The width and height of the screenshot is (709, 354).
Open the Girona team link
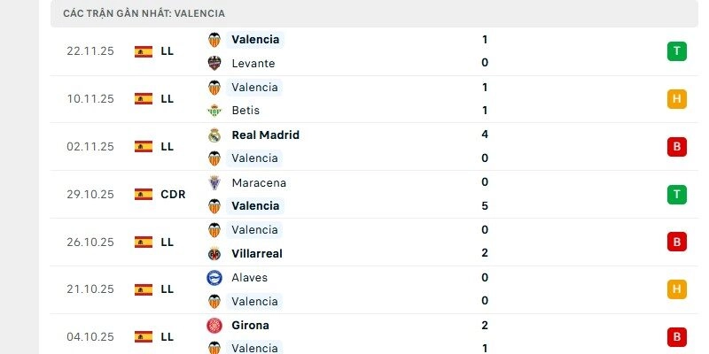(x=250, y=325)
